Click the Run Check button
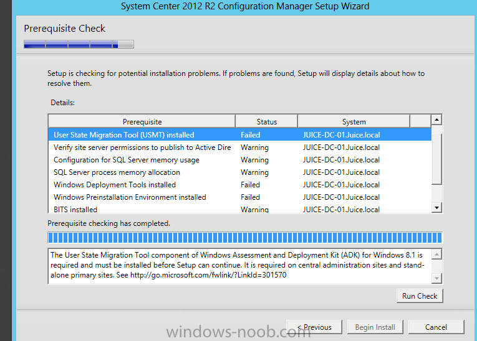 pyautogui.click(x=420, y=296)
